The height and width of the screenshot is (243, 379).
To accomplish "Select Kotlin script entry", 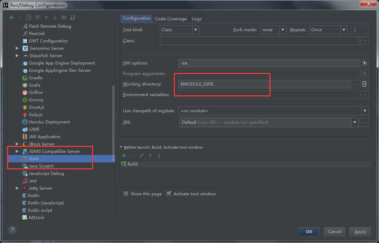I will point(40,210).
